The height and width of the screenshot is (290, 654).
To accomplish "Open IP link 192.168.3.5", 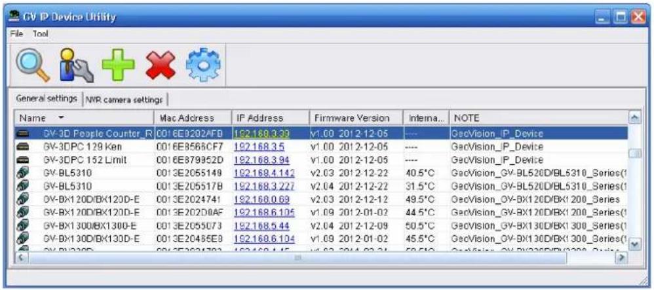I will pyautogui.click(x=259, y=147).
